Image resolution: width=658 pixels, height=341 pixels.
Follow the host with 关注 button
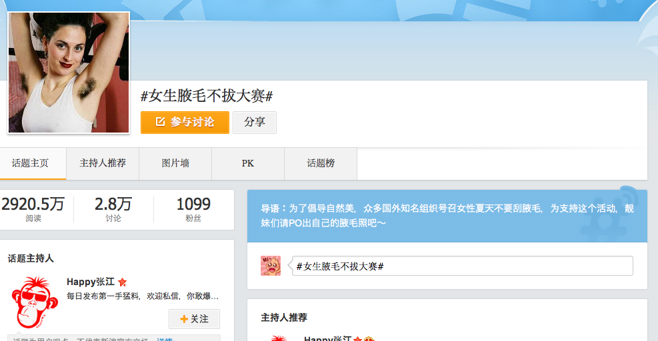point(194,319)
